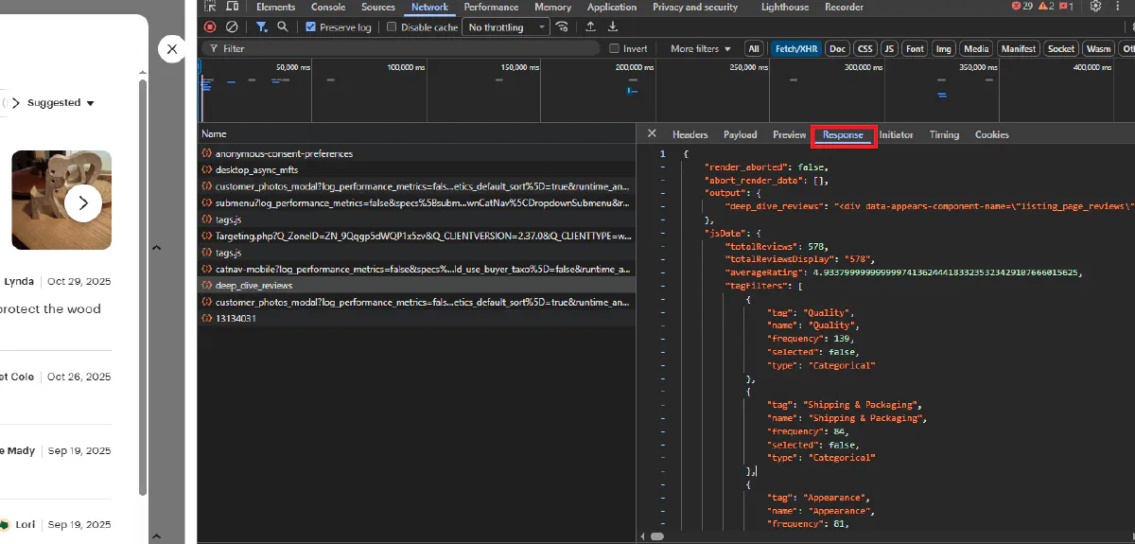Stop recording the network log
The width and height of the screenshot is (1135, 544).
pos(210,27)
